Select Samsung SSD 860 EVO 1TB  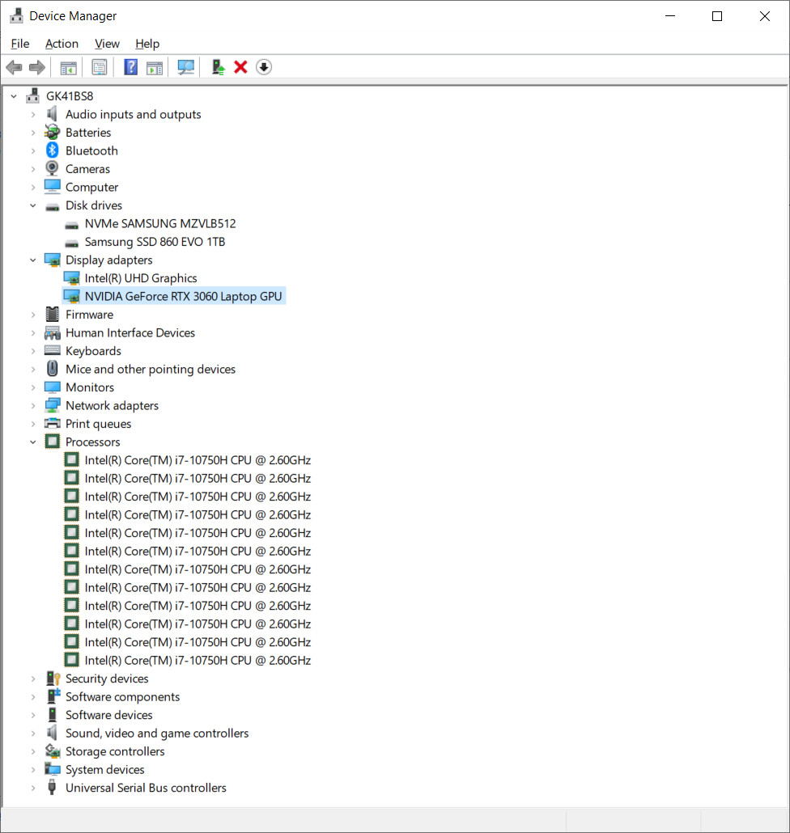[155, 242]
